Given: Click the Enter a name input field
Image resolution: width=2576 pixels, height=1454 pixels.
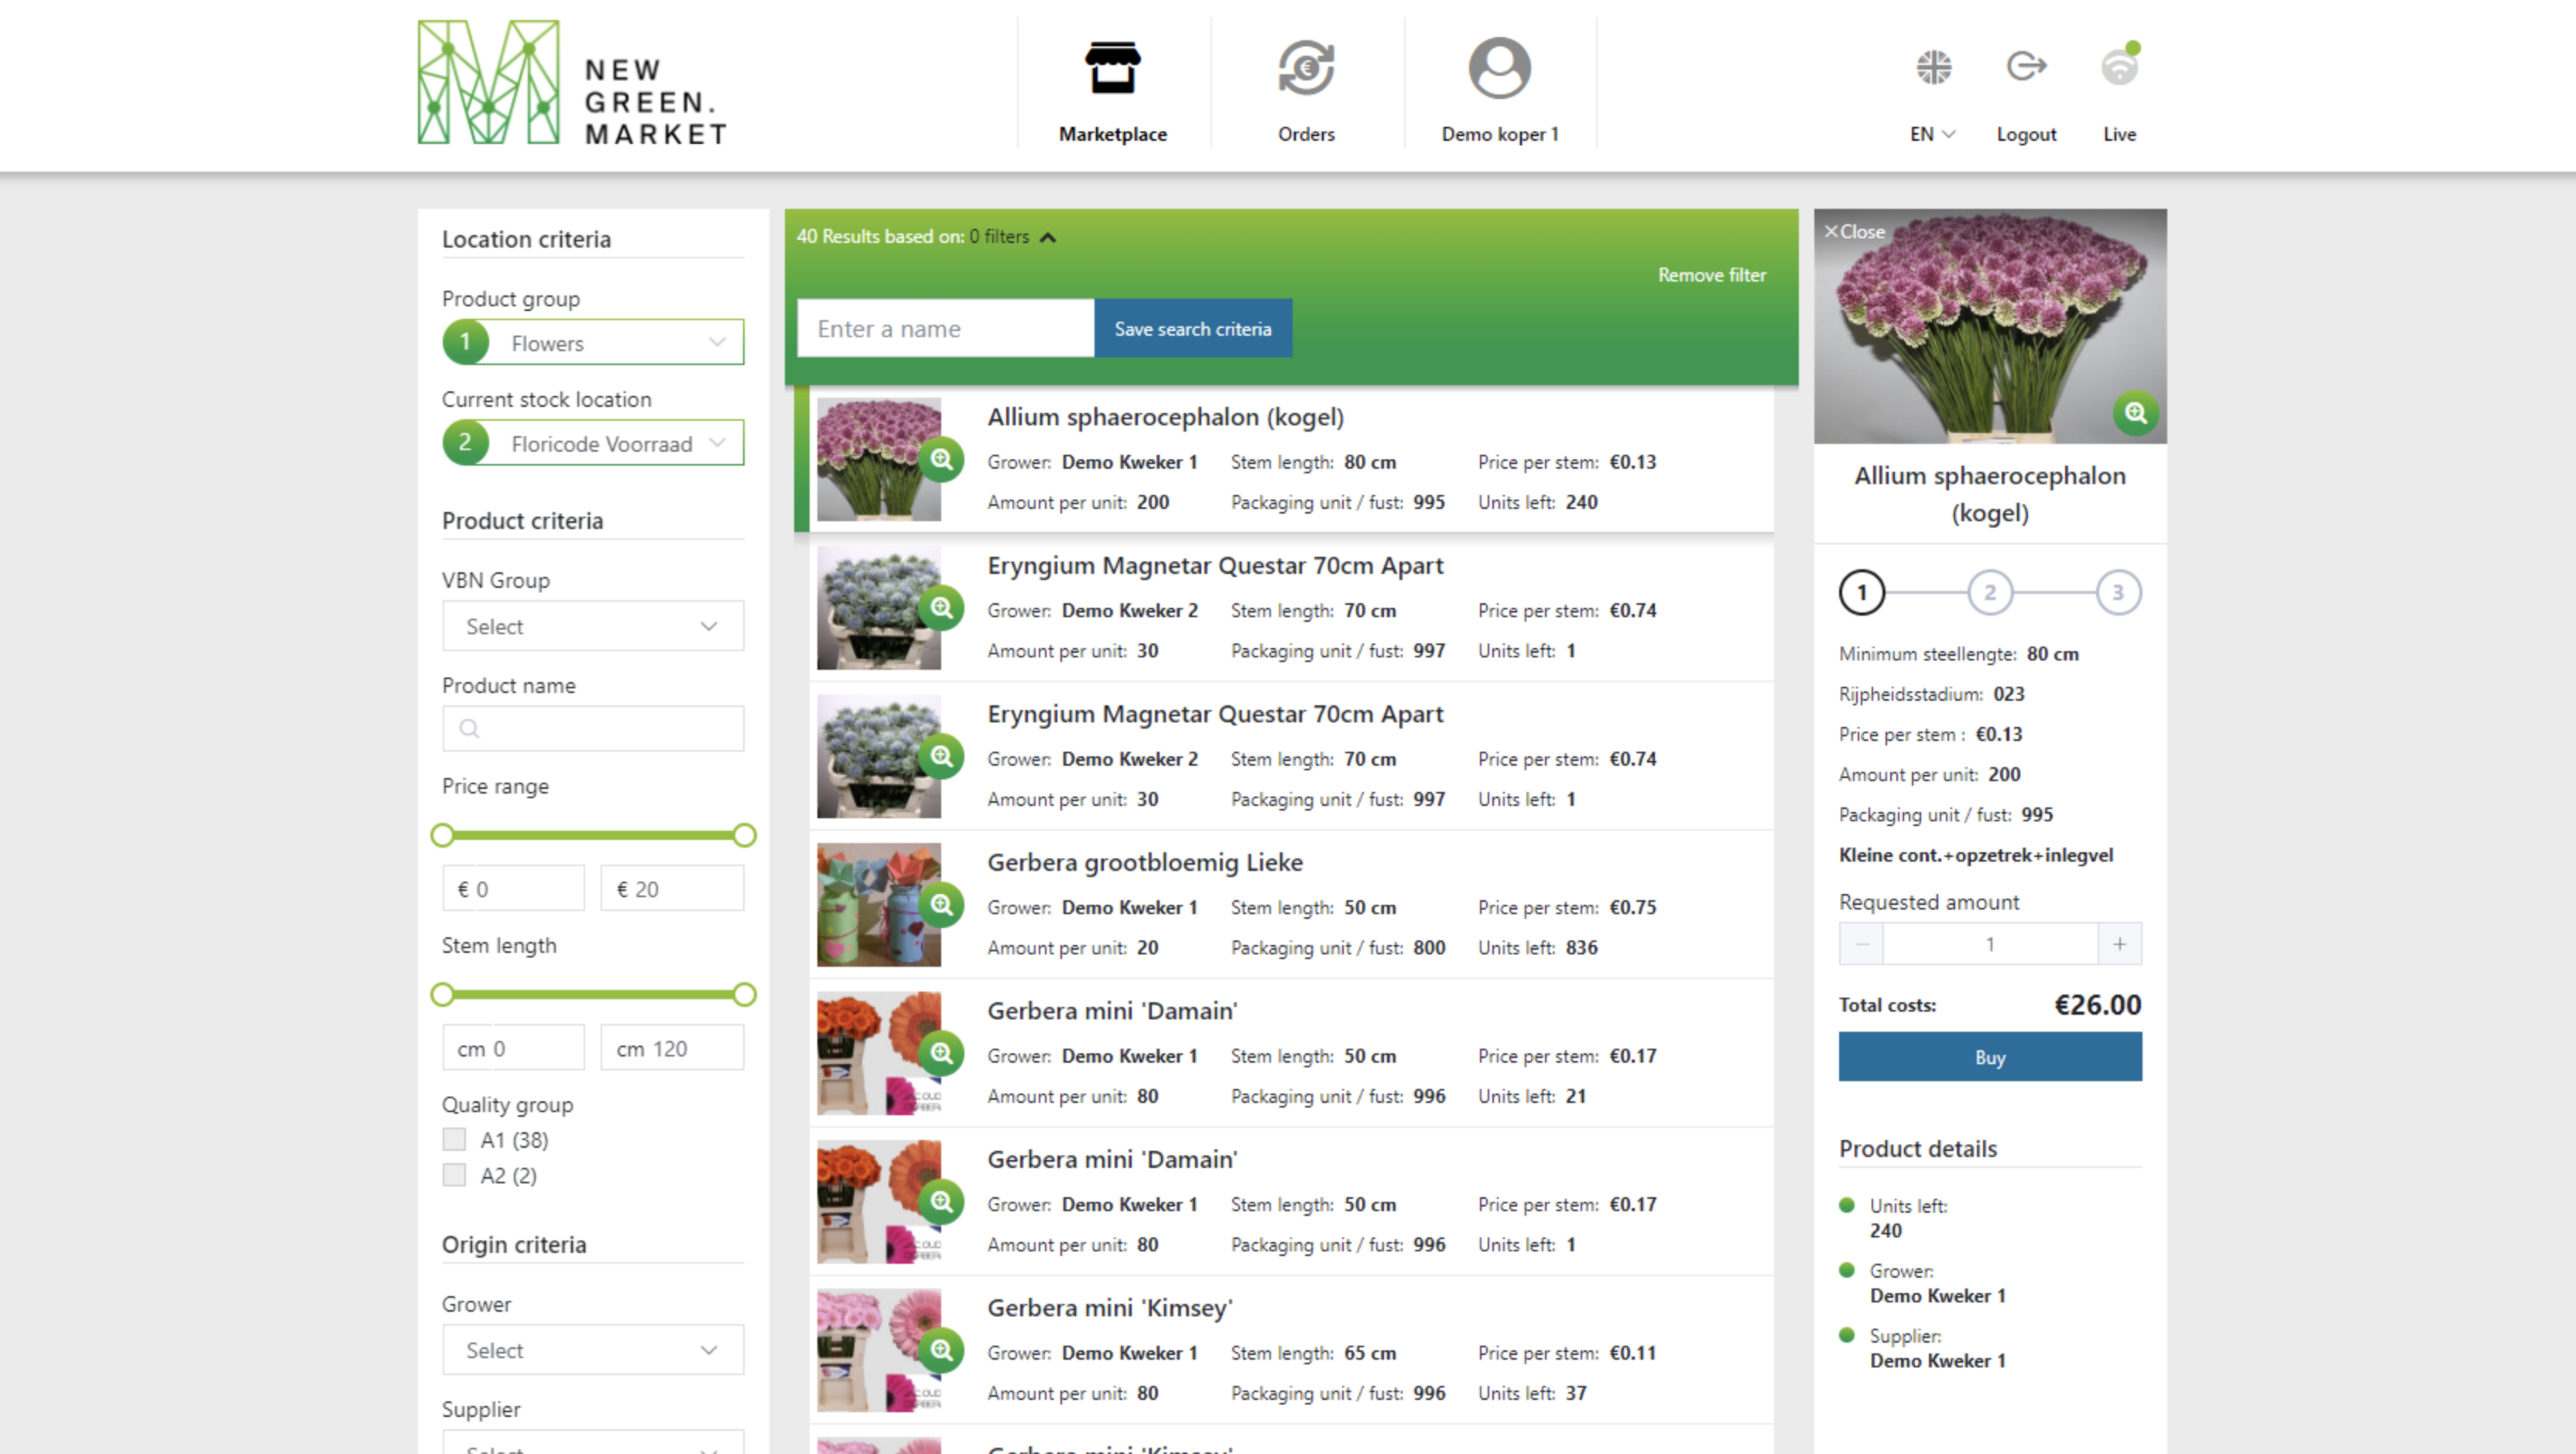Looking at the screenshot, I should (x=945, y=329).
